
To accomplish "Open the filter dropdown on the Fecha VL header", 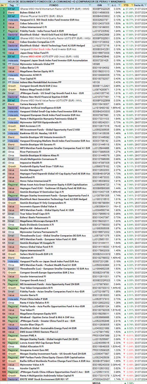I will [x=145, y=5].
